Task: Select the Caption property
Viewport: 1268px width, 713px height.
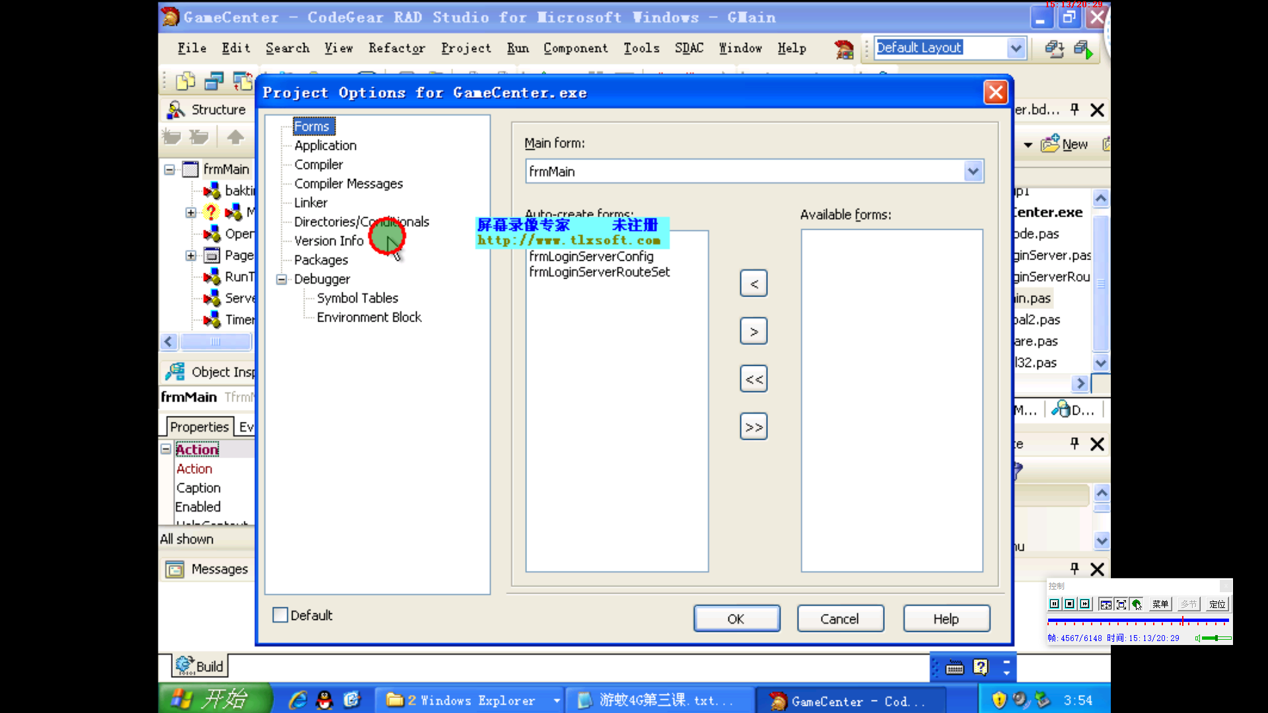Action: [x=198, y=488]
